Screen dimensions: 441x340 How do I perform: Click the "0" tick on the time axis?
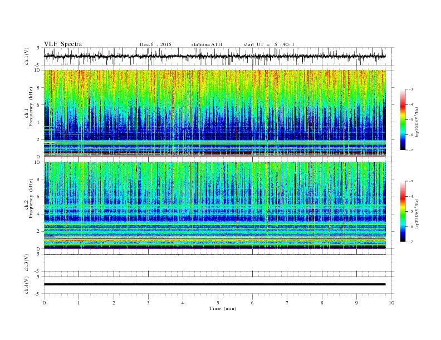tap(44, 303)
